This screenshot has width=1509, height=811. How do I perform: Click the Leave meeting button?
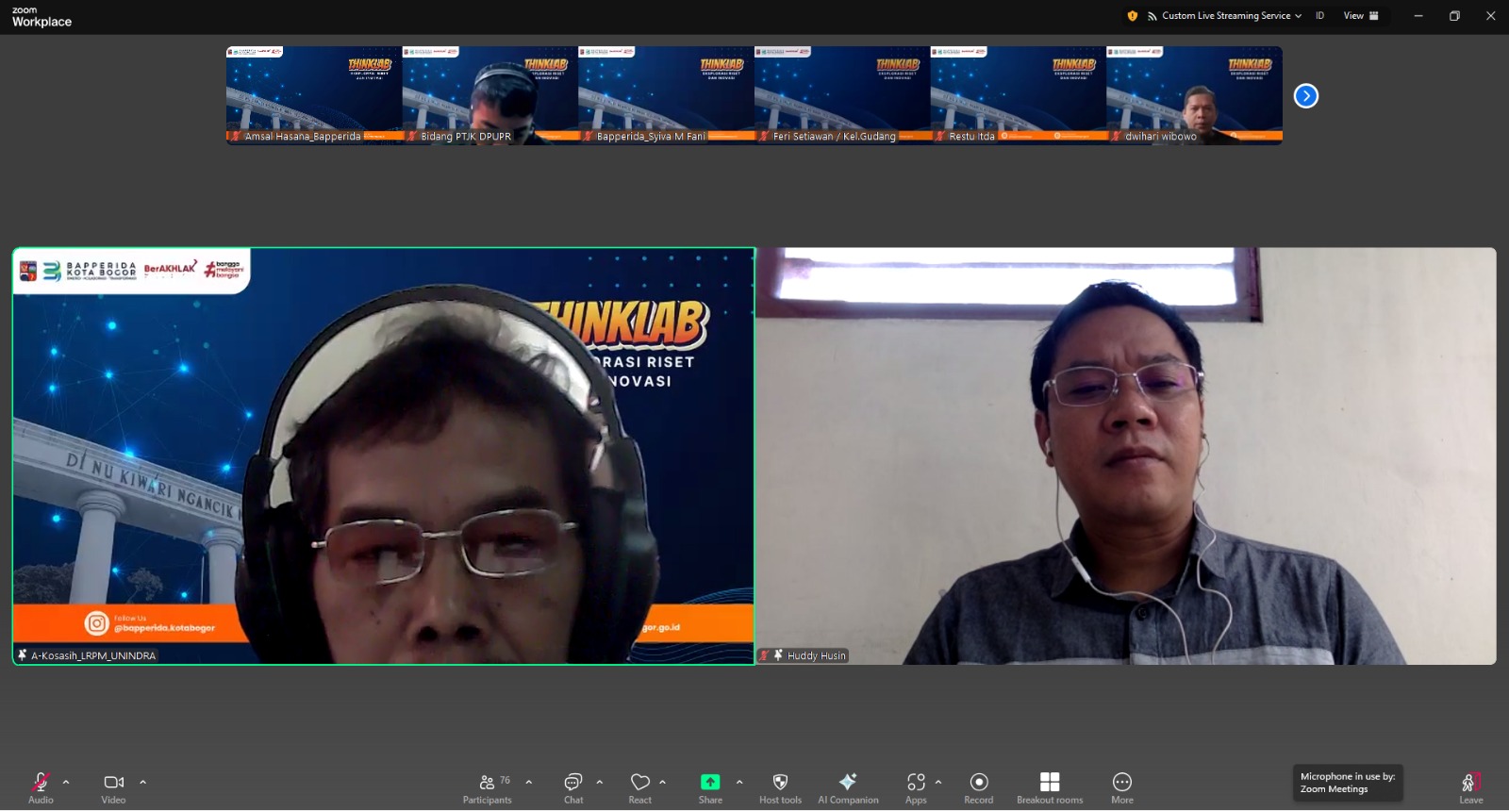(x=1470, y=786)
